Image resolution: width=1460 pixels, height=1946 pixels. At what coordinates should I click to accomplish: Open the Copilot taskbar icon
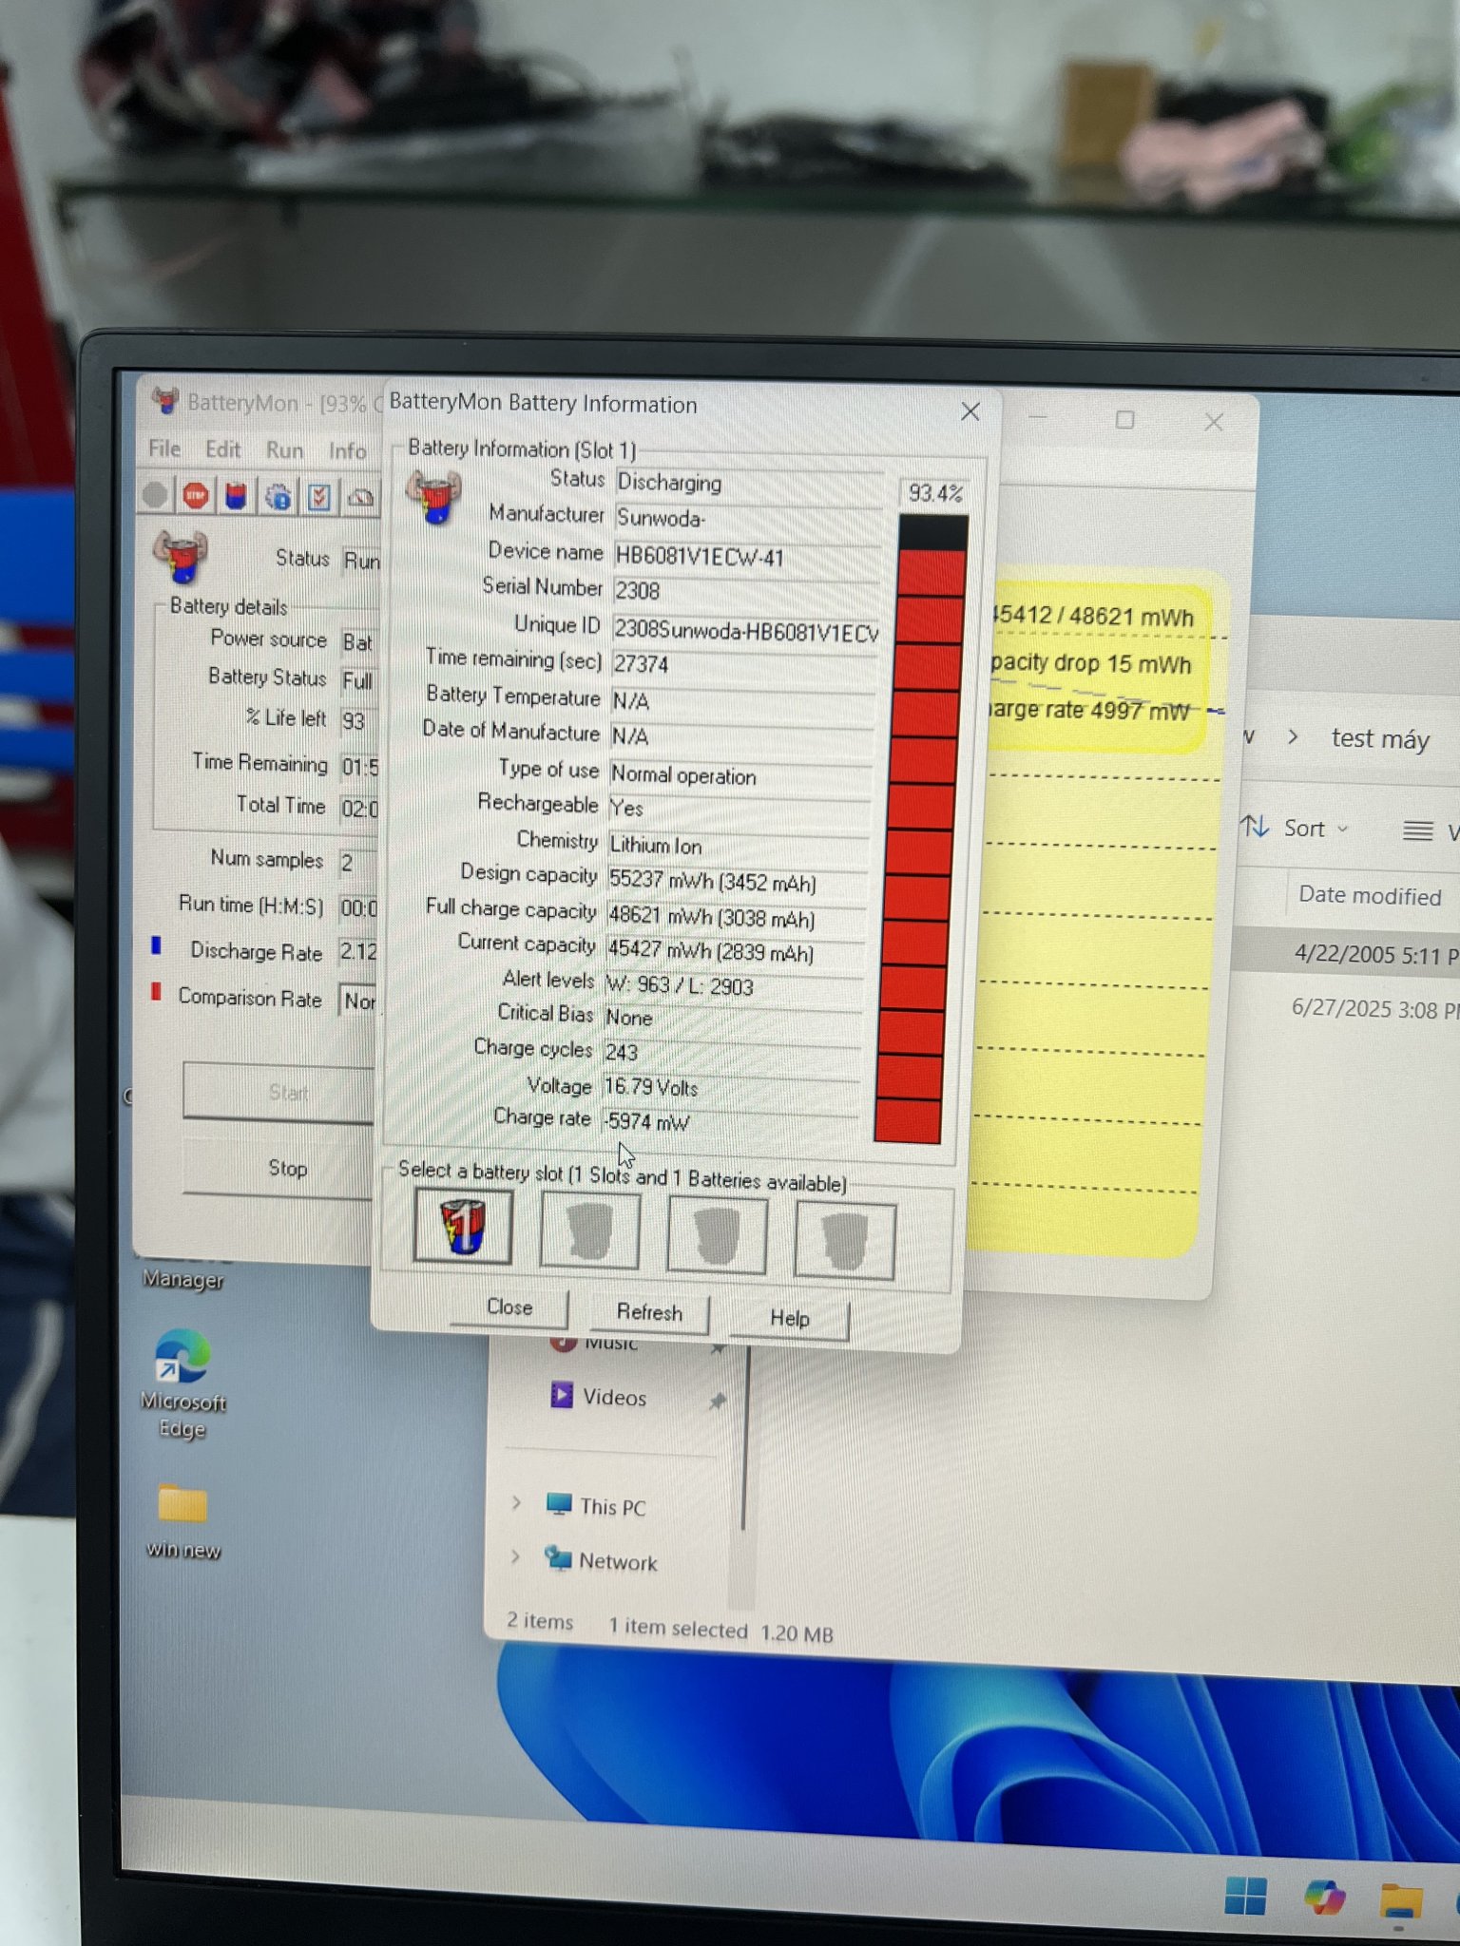1323,1898
